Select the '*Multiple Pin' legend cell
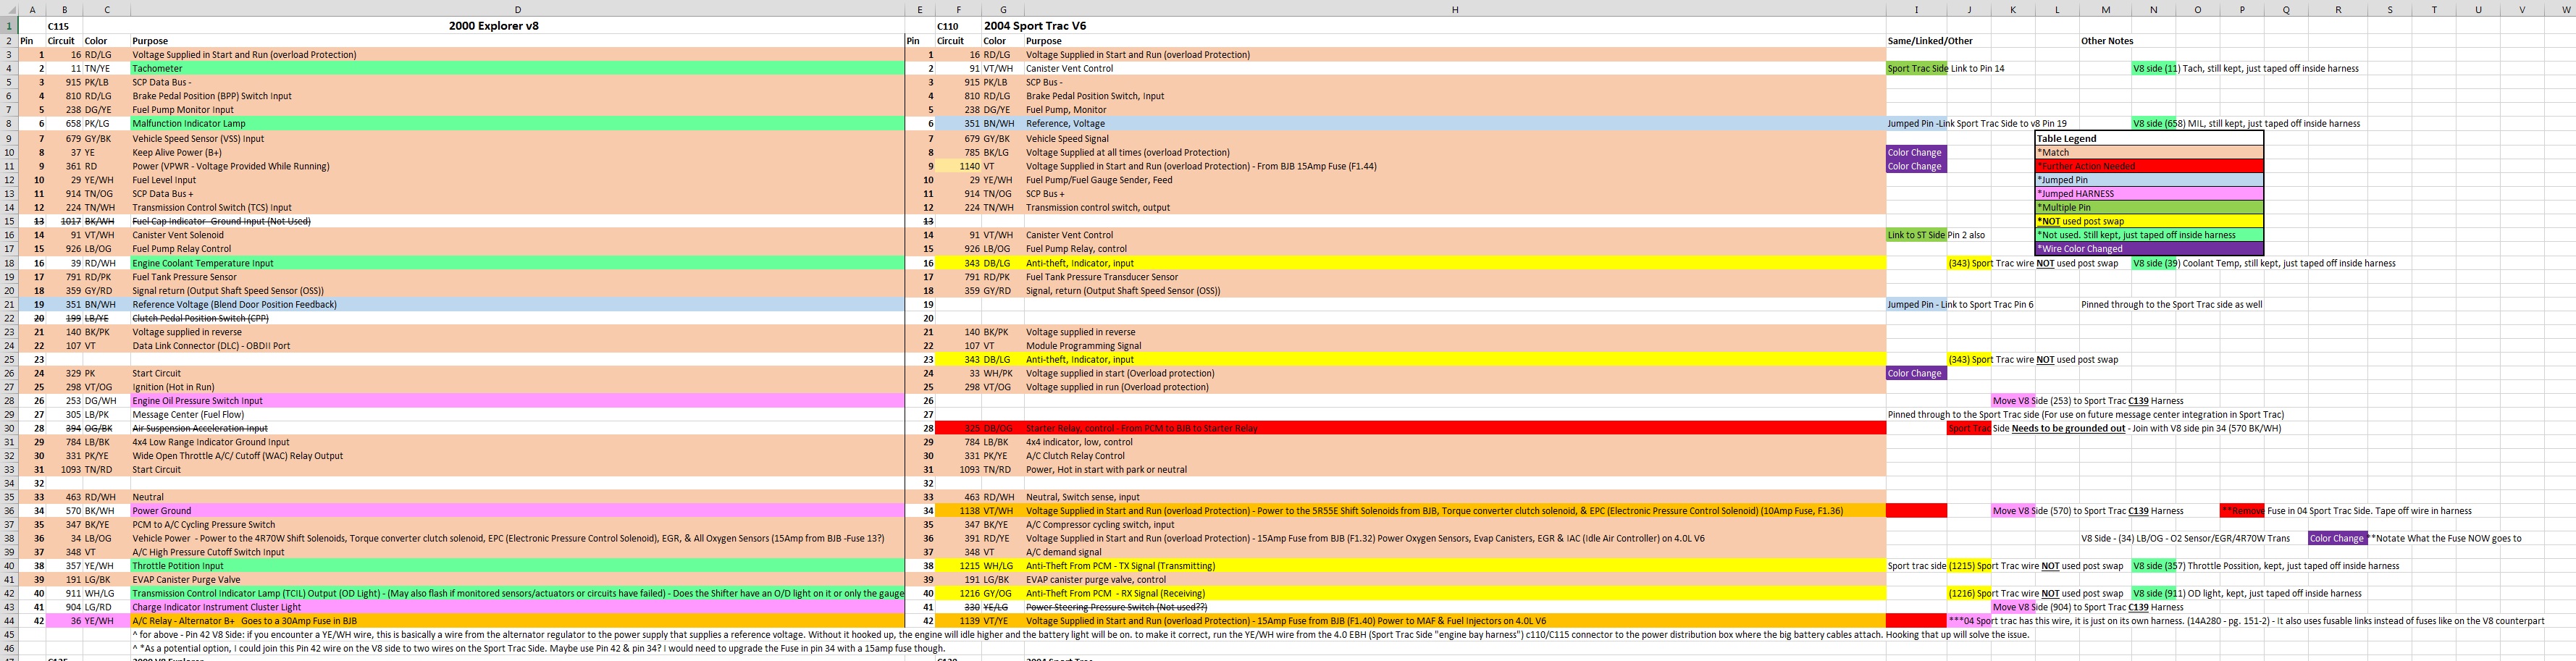Screen dimensions: 2576x661 [x=2149, y=208]
